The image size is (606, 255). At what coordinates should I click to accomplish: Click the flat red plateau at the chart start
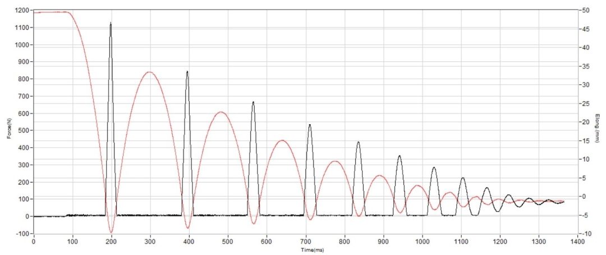(x=50, y=12)
